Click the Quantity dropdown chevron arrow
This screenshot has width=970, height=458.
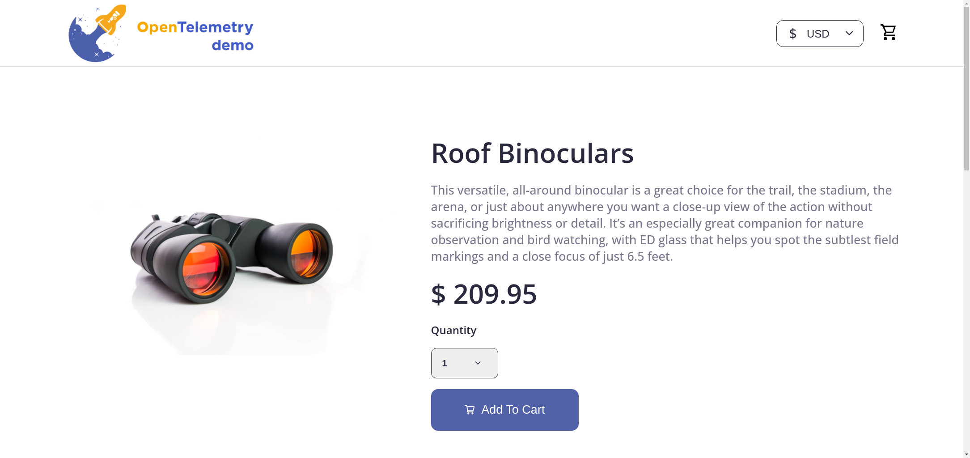tap(478, 363)
